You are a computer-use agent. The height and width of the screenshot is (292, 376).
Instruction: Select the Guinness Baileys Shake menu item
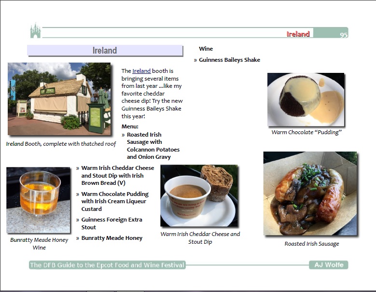(x=229, y=60)
